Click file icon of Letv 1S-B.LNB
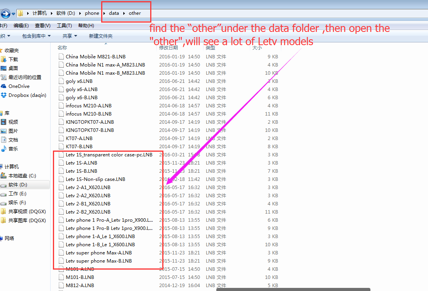The width and height of the screenshot is (428, 291). (61, 171)
